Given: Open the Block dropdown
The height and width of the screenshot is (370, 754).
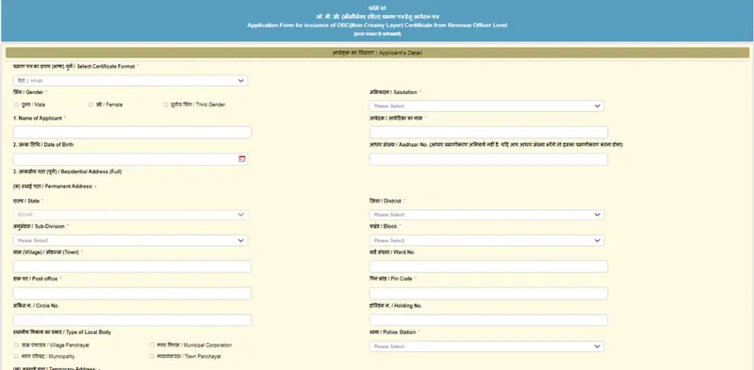Looking at the screenshot, I should click(x=486, y=240).
